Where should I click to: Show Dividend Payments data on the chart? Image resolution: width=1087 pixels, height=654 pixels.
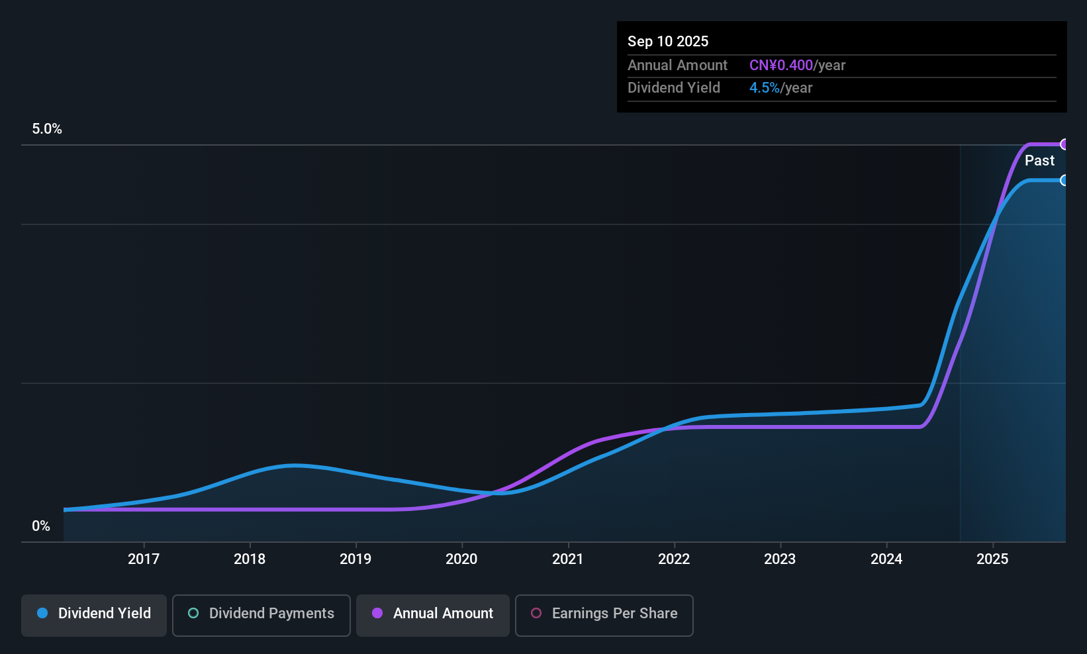tap(261, 614)
